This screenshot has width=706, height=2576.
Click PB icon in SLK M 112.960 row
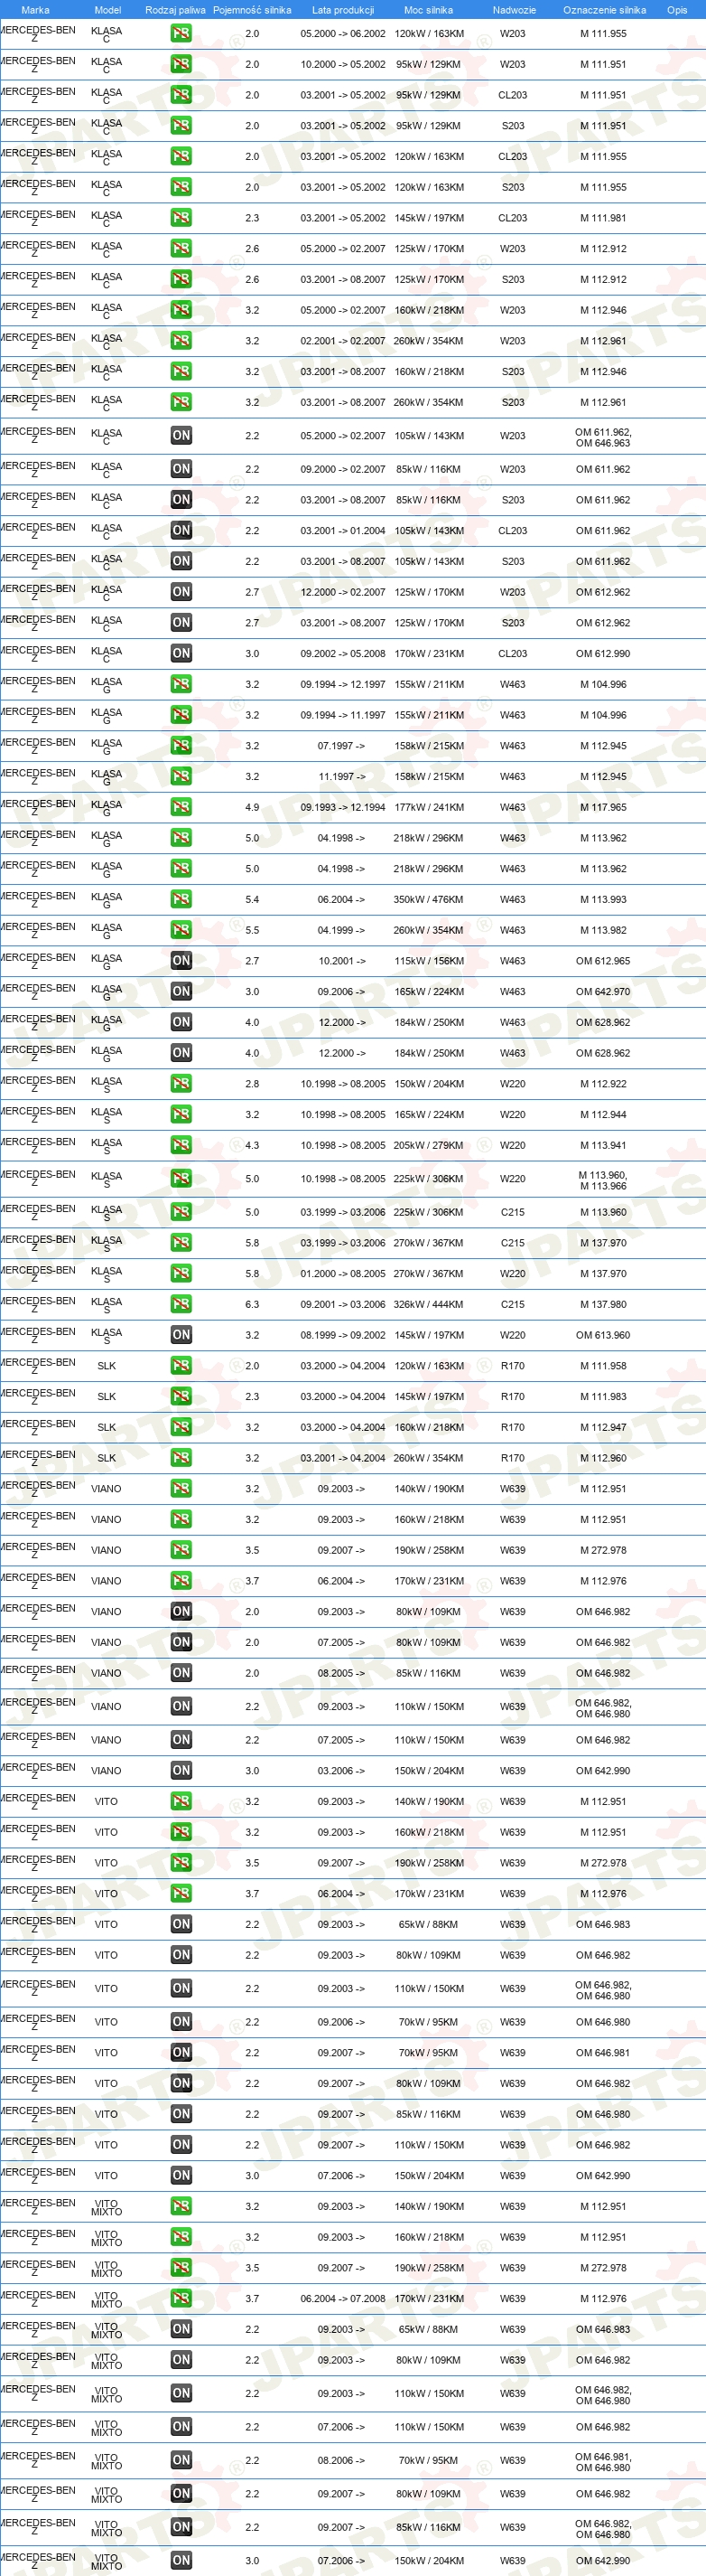[x=181, y=1458]
